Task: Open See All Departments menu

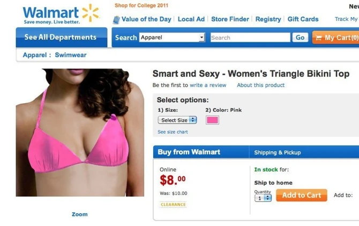Action: [x=62, y=37]
